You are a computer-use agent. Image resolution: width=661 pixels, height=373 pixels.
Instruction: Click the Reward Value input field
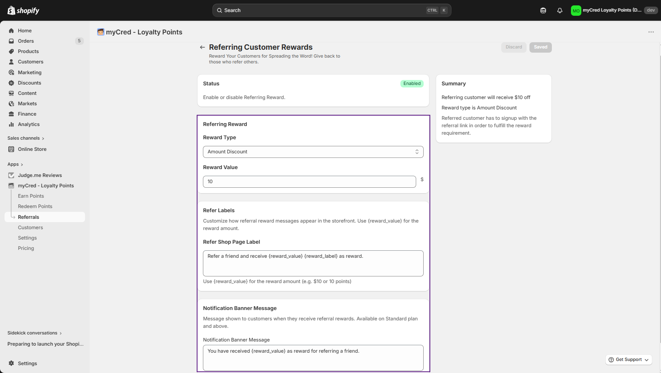click(309, 182)
